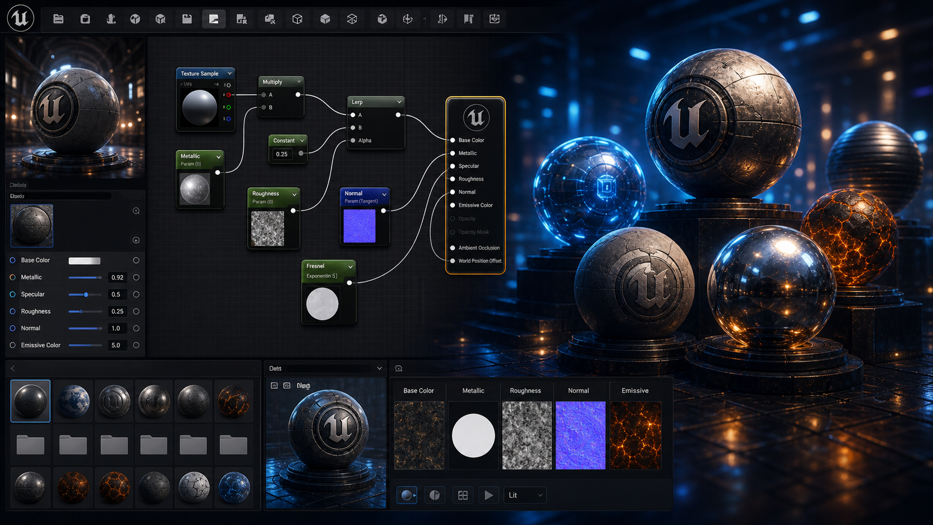
Task: Toggle the left radio for Normal parameter
Action: click(x=12, y=328)
